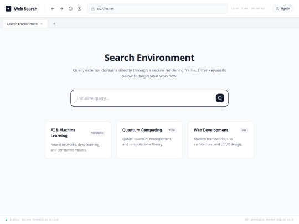Go forward with the right arrow
The image size is (299, 224).
(61, 8)
